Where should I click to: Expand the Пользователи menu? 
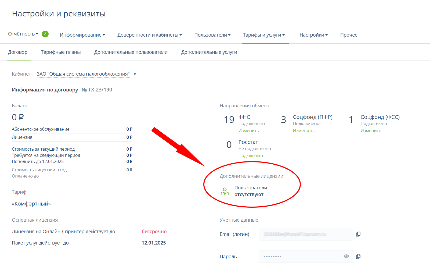click(x=212, y=35)
